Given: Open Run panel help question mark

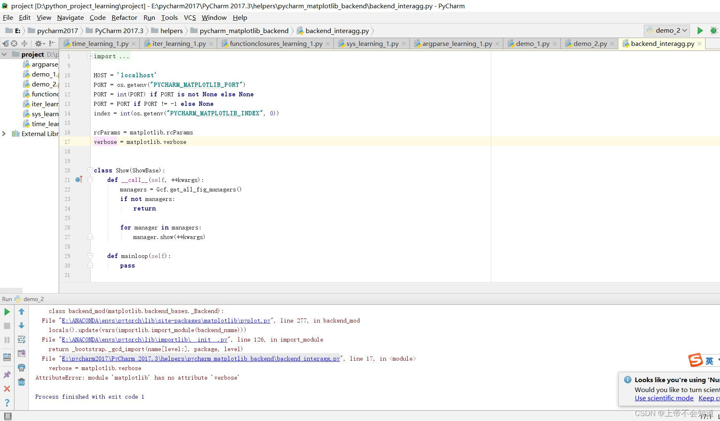Looking at the screenshot, I should point(7,403).
